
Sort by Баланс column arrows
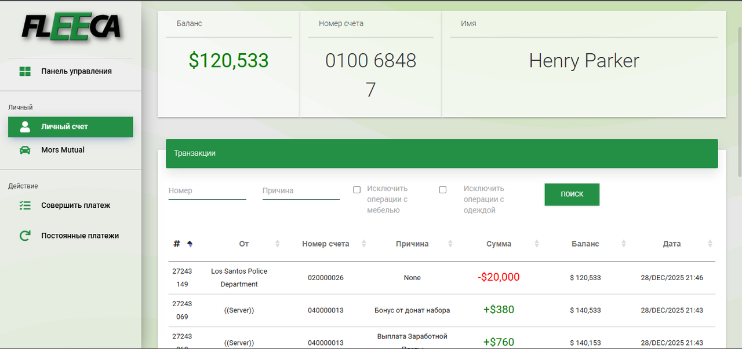(624, 244)
